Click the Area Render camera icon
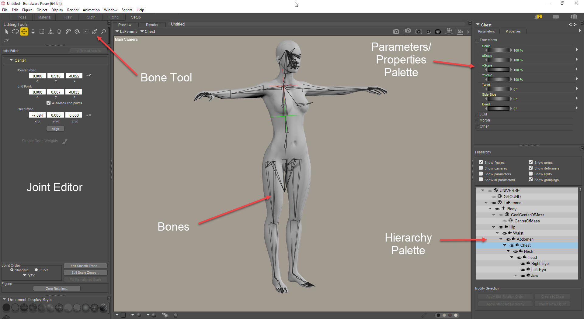Image resolution: width=584 pixels, height=319 pixels. 407,31
